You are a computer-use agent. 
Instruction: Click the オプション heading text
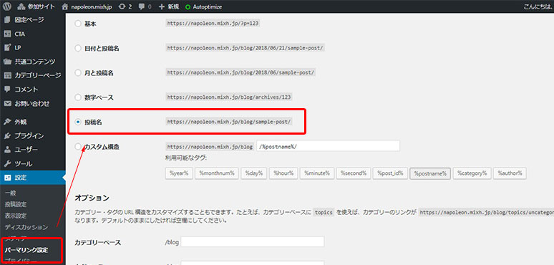(x=92, y=198)
